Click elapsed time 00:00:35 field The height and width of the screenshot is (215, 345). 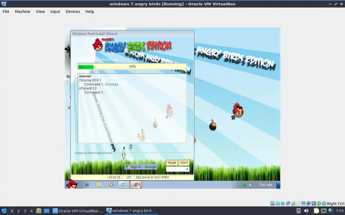(x=115, y=178)
